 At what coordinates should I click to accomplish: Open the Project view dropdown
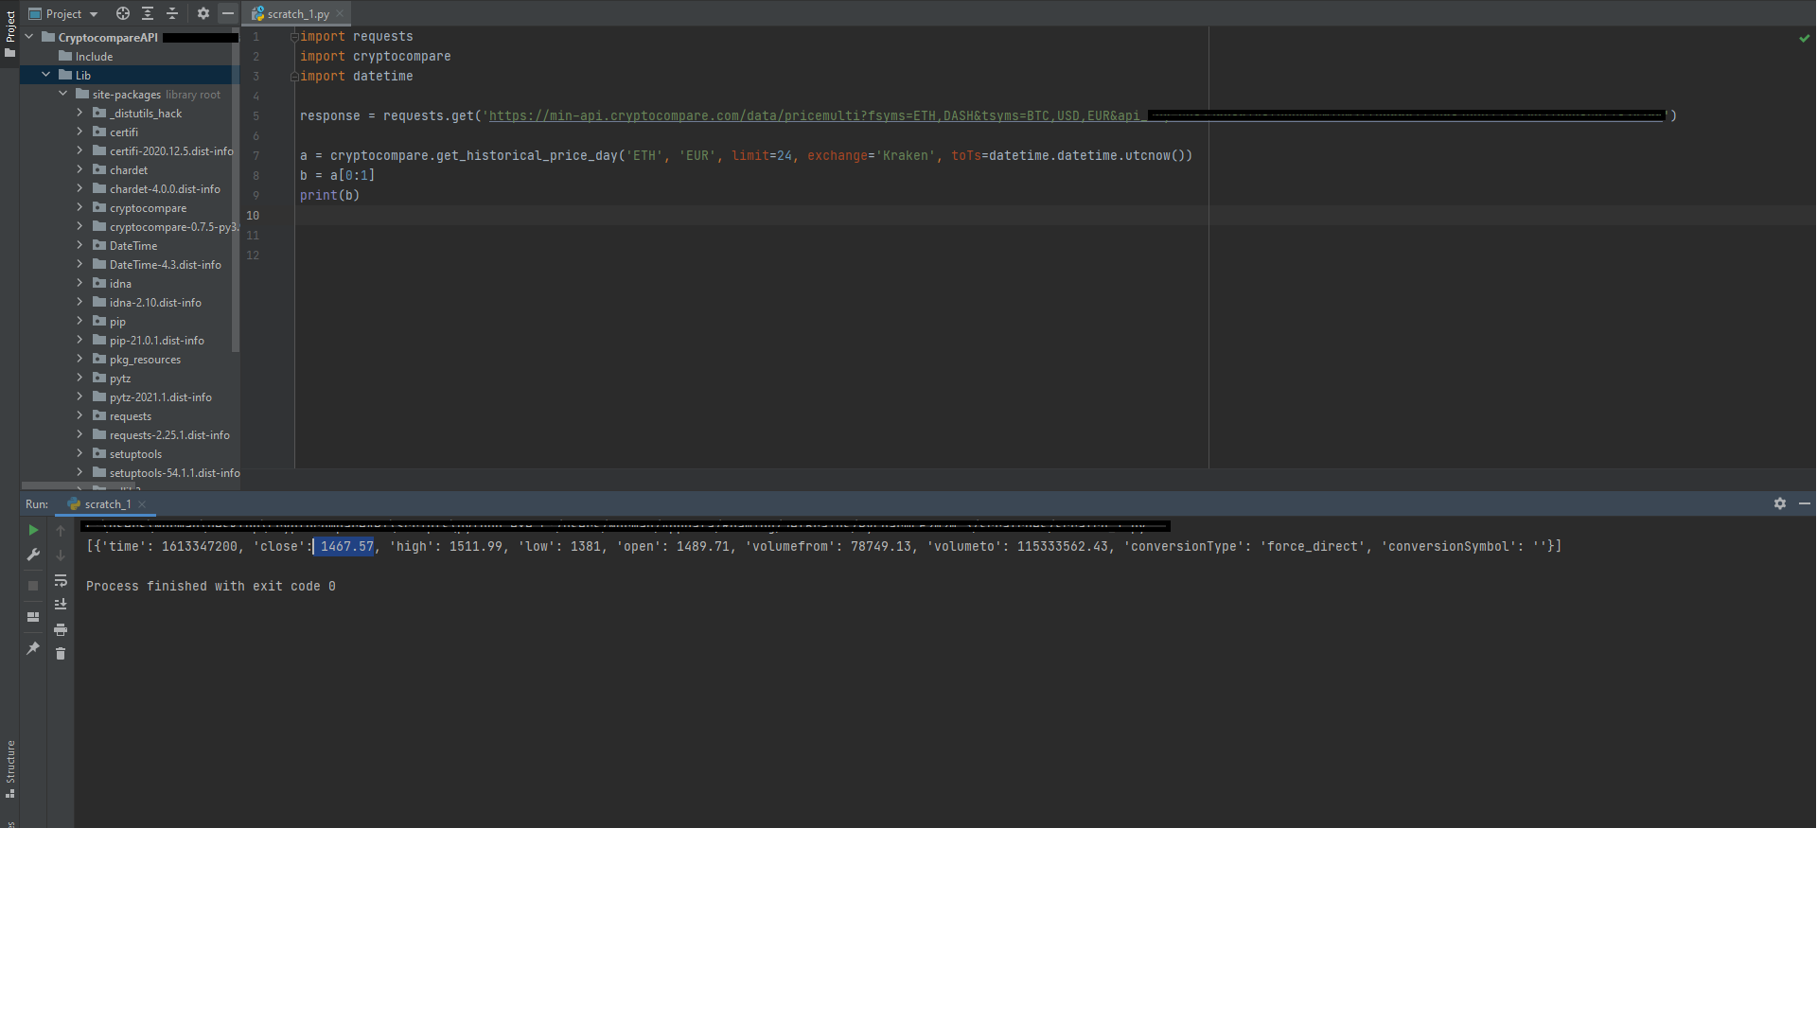[63, 13]
